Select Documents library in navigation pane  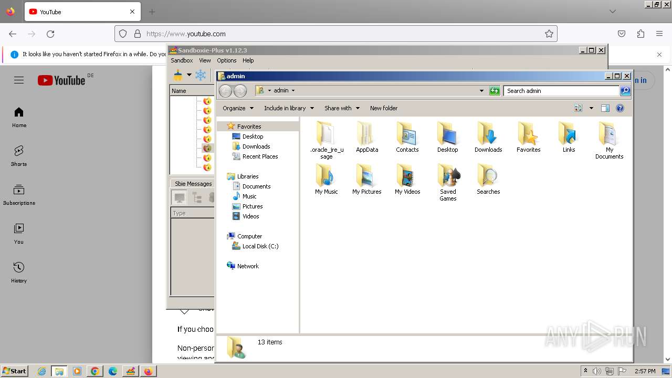251,186
